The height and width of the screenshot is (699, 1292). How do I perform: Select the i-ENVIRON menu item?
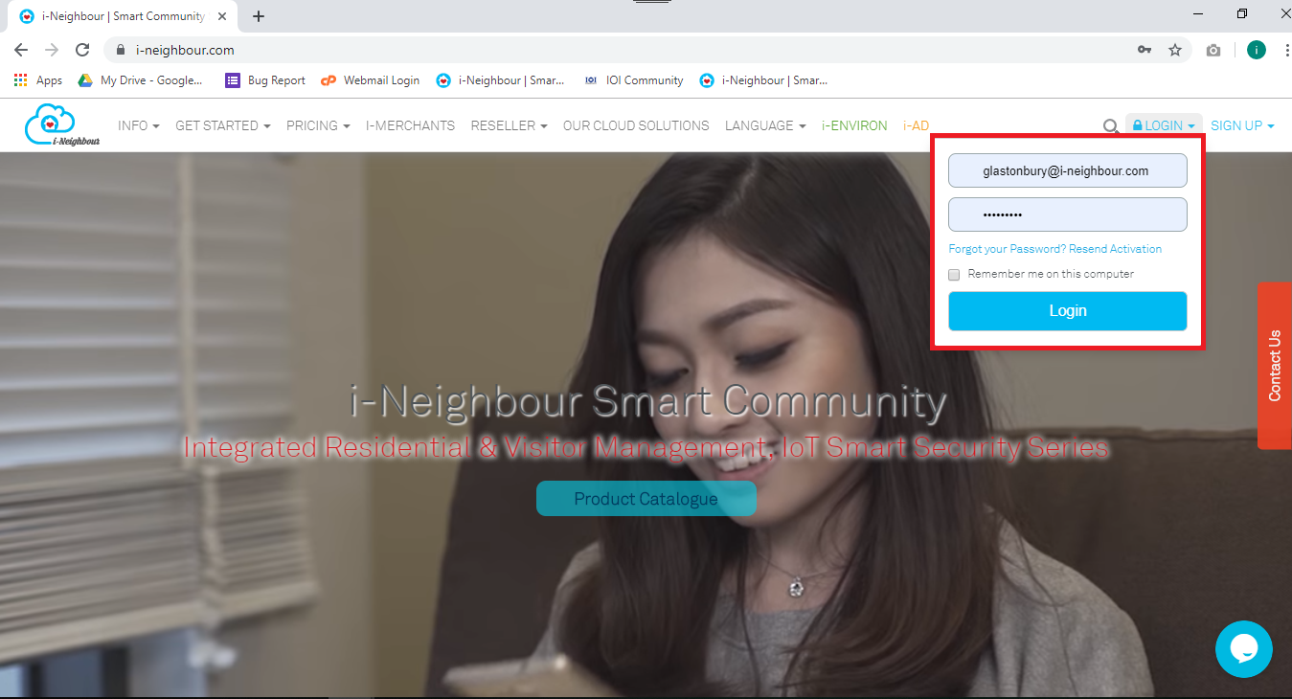(853, 125)
